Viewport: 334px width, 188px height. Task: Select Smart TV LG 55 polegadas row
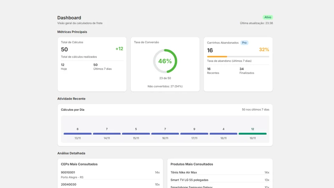pyautogui.click(x=220, y=180)
